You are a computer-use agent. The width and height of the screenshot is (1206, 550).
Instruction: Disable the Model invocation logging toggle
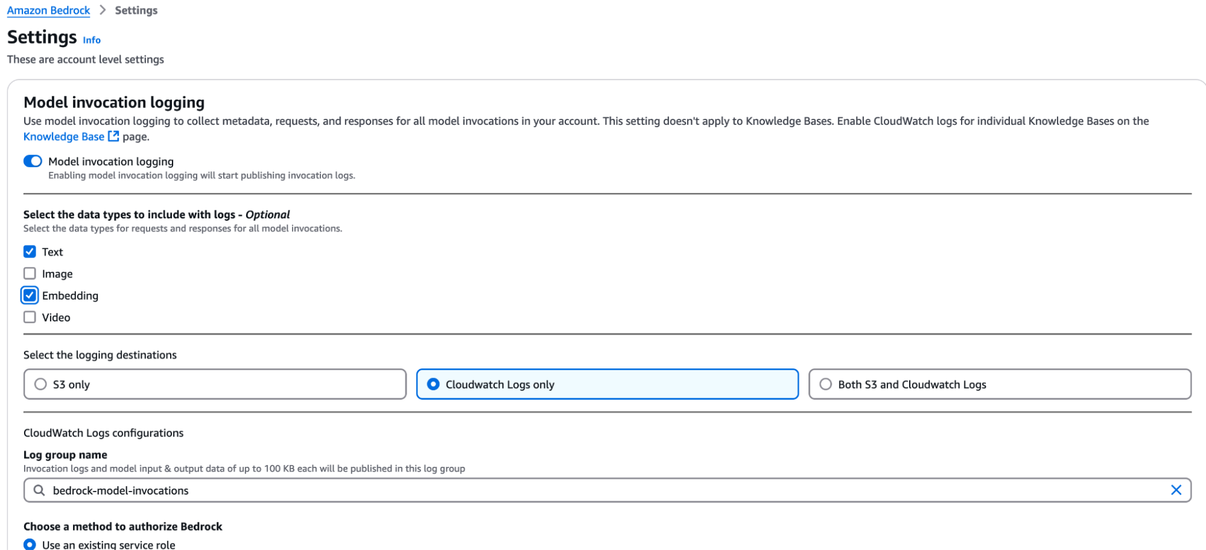tap(33, 161)
